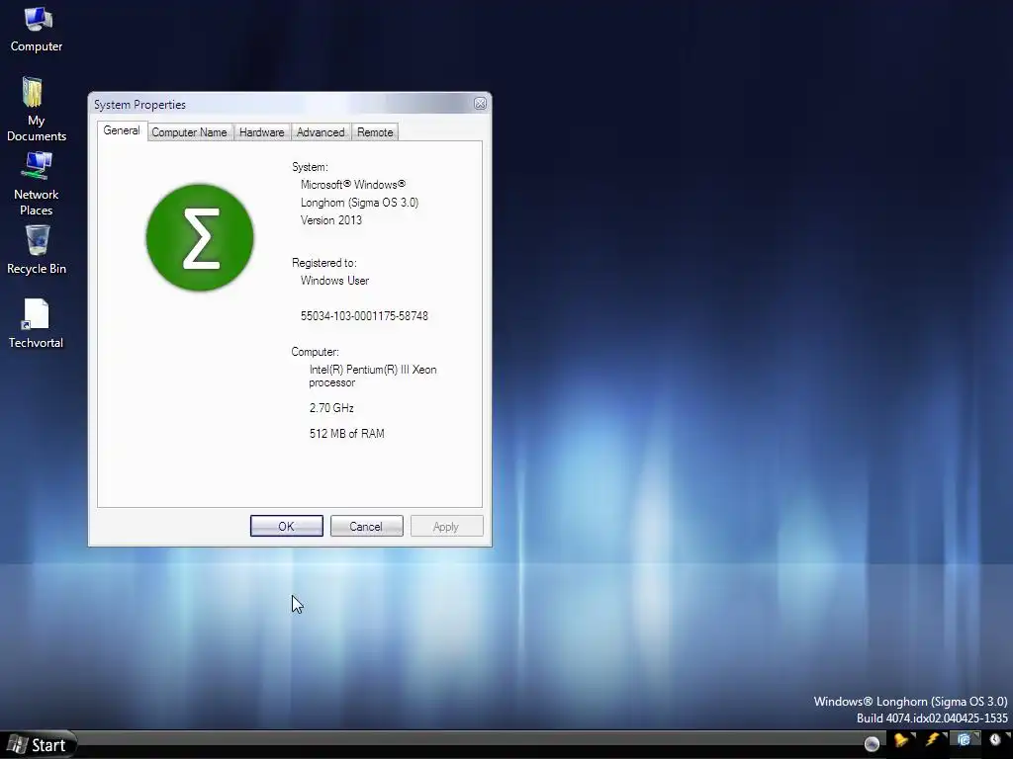Select the Network Places desktop icon
Image resolution: width=1013 pixels, height=759 pixels.
(x=37, y=183)
